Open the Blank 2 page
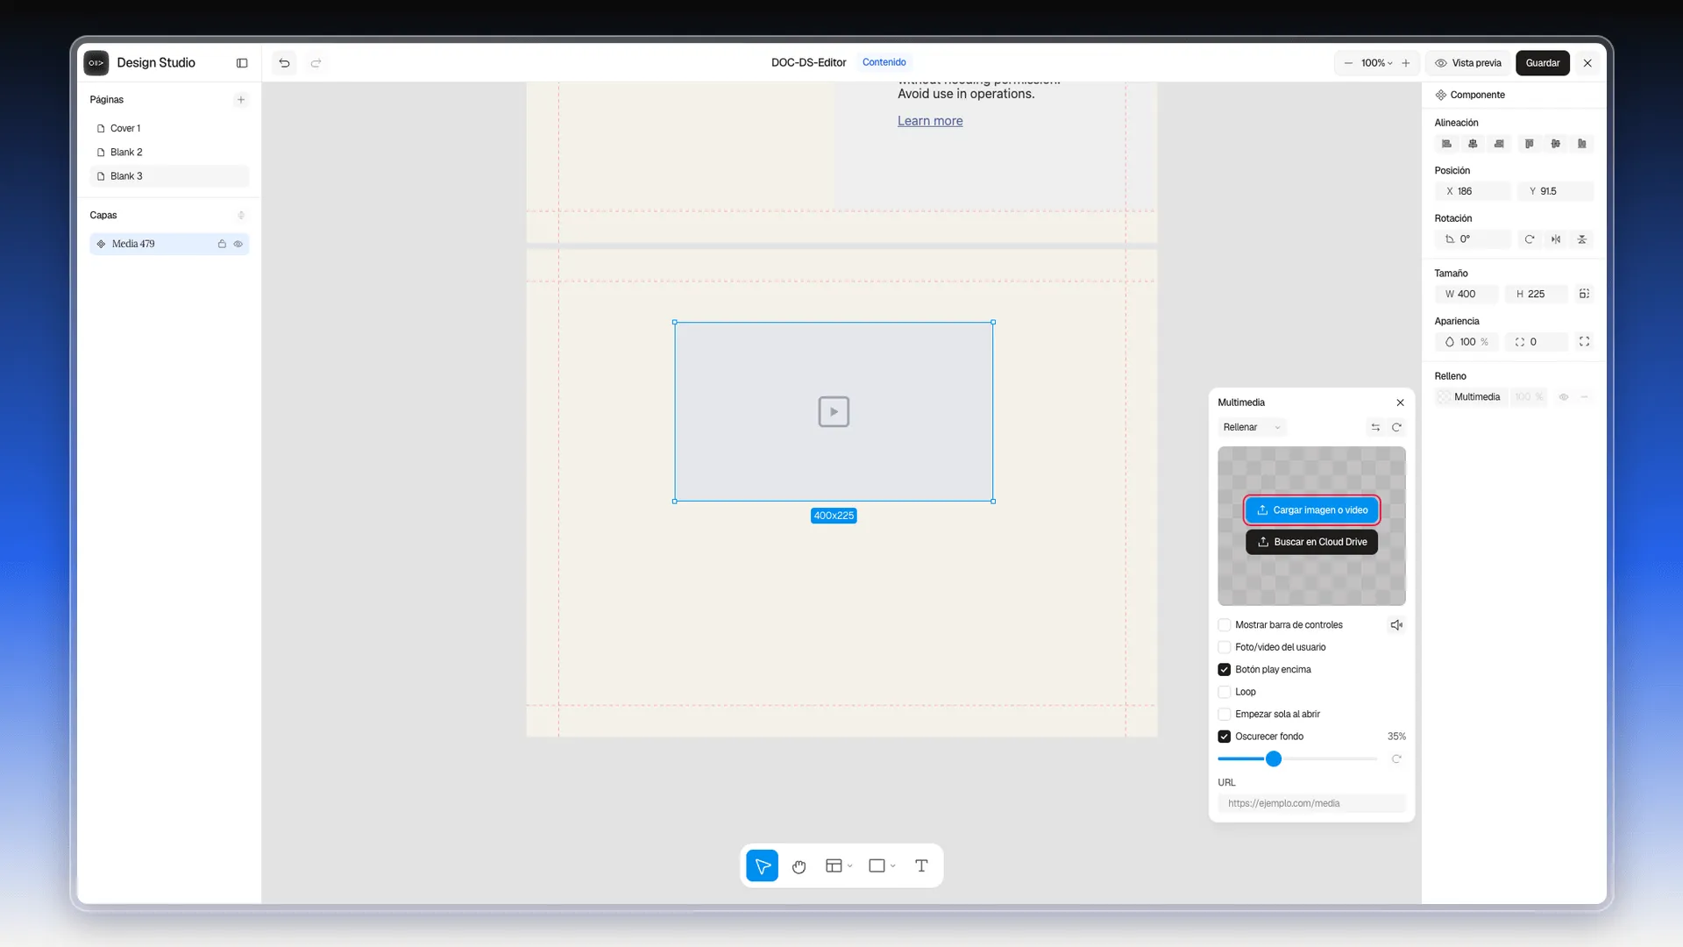This screenshot has height=947, width=1683. click(169, 153)
